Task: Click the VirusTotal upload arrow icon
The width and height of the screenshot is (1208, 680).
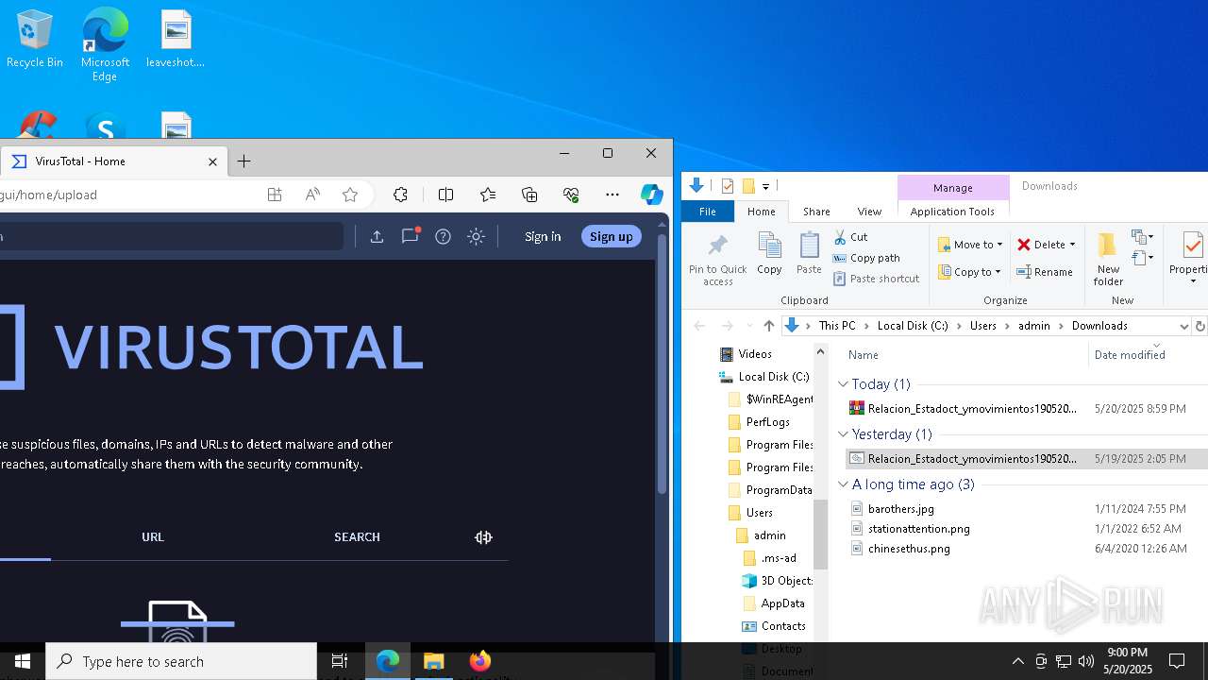Action: click(377, 236)
